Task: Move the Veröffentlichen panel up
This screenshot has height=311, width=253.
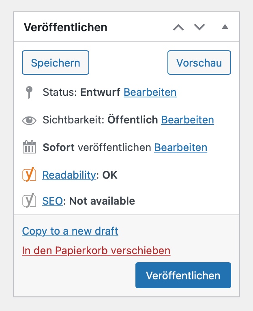Action: 178,27
